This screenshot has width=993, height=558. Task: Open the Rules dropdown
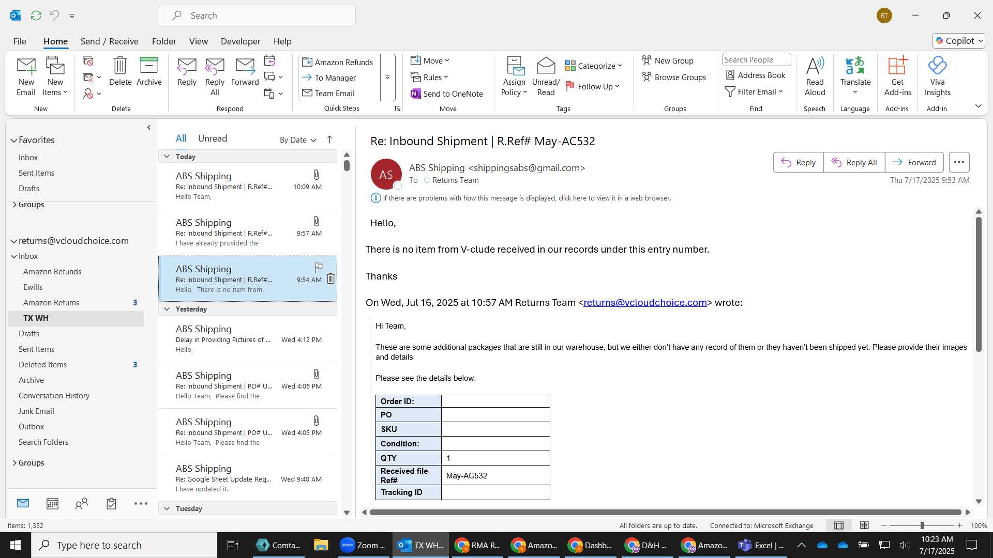point(430,77)
